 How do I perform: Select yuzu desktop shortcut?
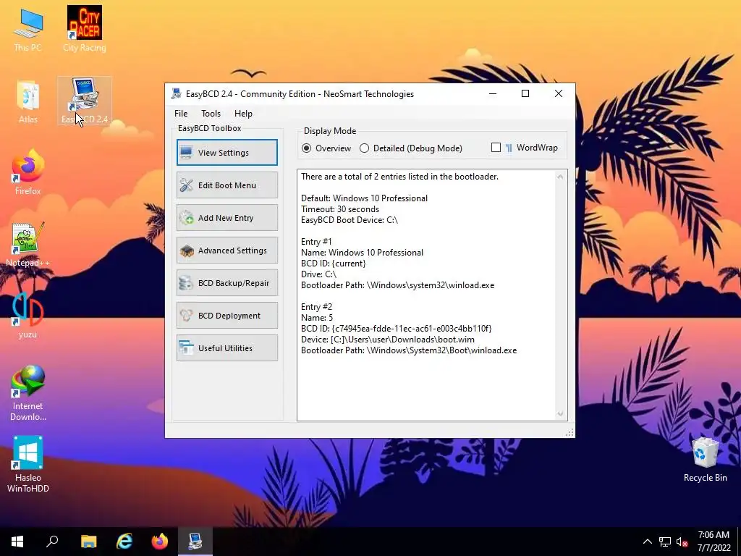(x=28, y=316)
